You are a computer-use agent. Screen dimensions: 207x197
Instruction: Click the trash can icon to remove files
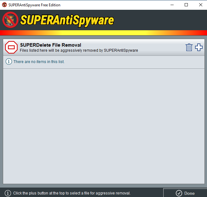point(189,47)
